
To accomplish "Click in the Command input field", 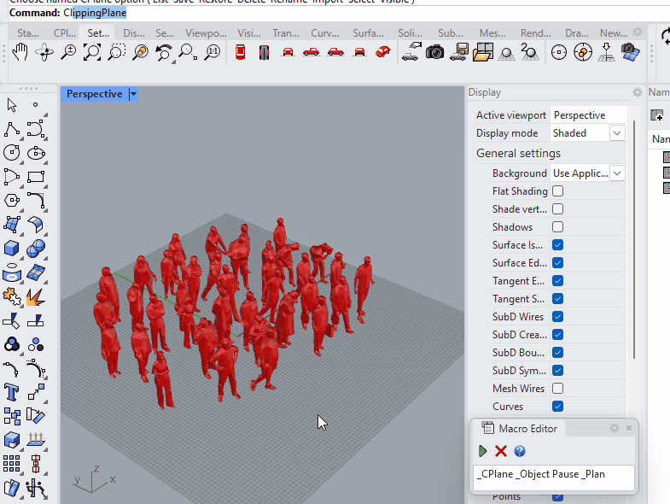I will pos(340,13).
